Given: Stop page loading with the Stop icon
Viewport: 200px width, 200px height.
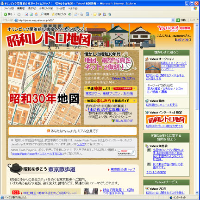Looking at the screenshot, I should (x=26, y=14).
